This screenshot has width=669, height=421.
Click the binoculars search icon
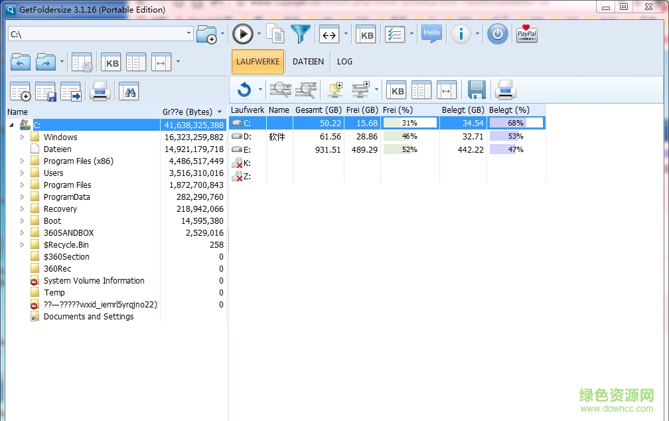129,91
